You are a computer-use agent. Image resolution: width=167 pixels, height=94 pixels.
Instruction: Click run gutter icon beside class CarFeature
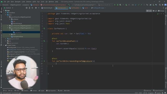pyautogui.click(x=44, y=28)
